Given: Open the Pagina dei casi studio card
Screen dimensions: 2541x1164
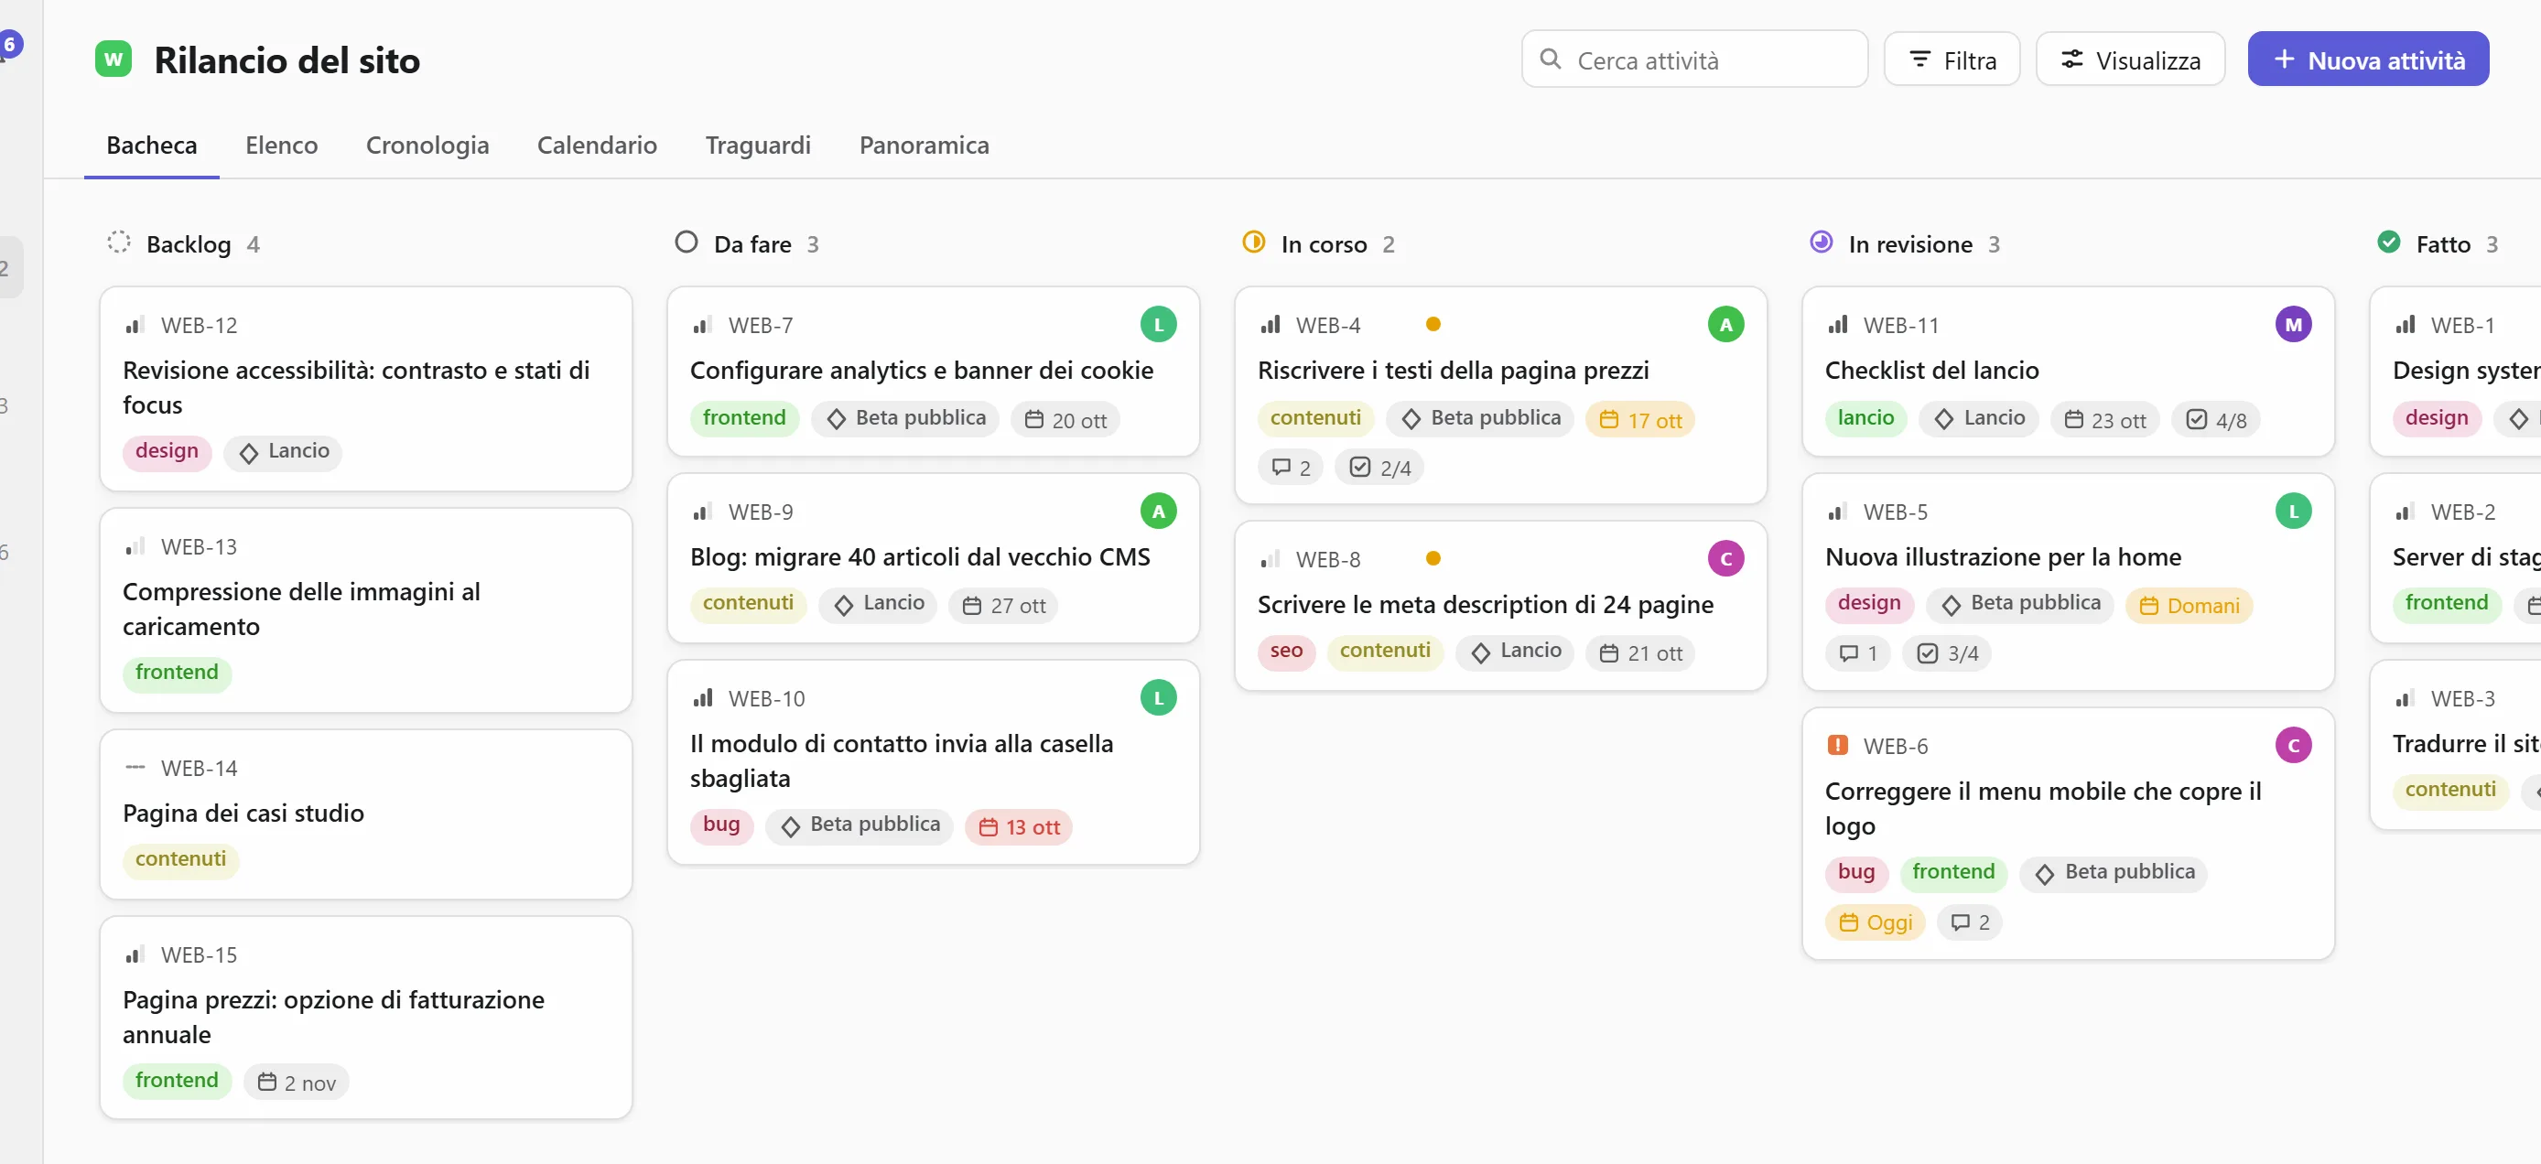Looking at the screenshot, I should tap(366, 814).
